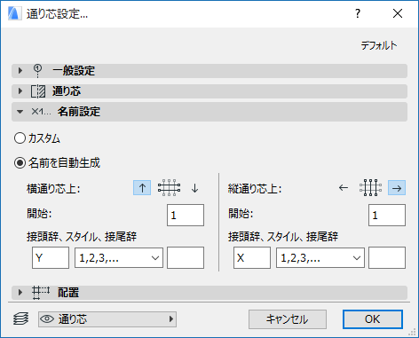Viewport: 419px width, 338px height.
Task: Click horizontal grid lines icon
Action: point(169,188)
